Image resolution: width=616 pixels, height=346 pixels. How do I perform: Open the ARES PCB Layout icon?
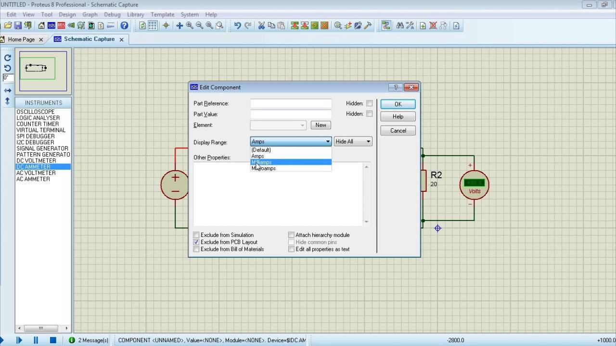coord(61,25)
